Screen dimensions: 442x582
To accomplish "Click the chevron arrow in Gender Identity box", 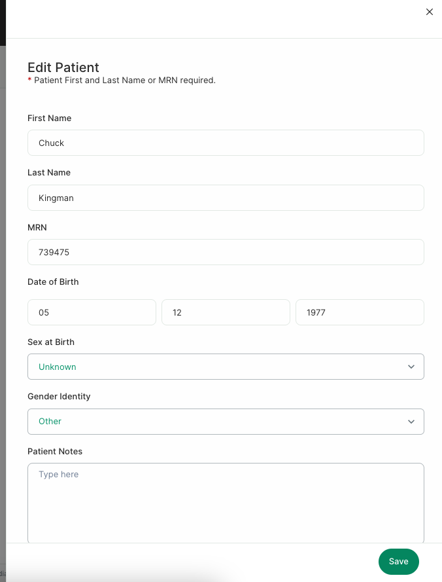I will (x=411, y=422).
